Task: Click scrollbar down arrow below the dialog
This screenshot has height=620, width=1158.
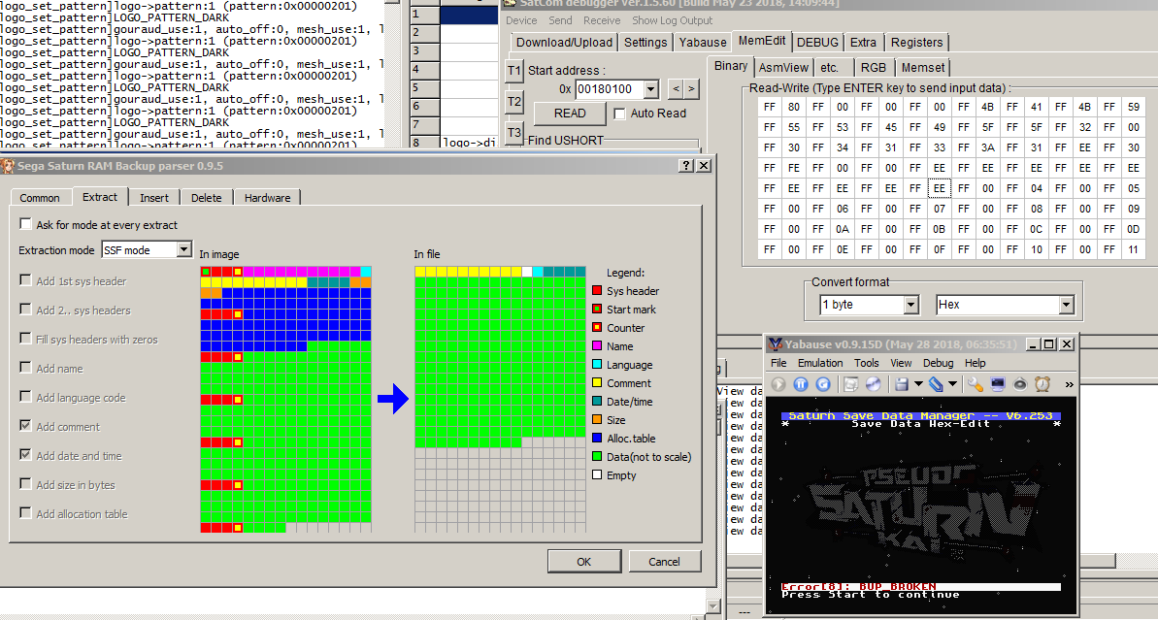Action: click(712, 606)
